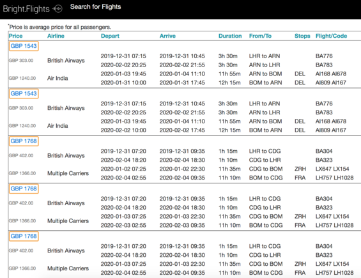Sort by Depart column header
The height and width of the screenshot is (278, 361).
(x=110, y=36)
